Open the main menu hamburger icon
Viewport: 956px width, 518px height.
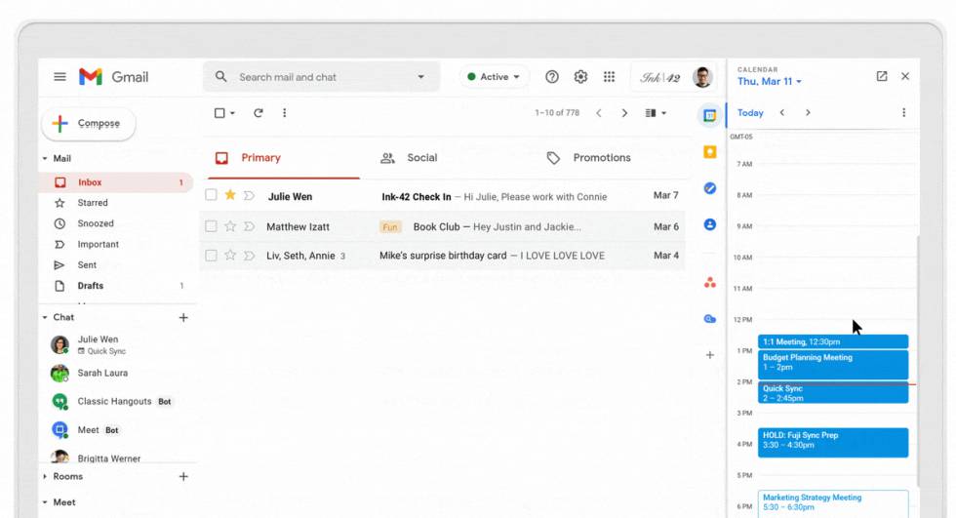60,77
